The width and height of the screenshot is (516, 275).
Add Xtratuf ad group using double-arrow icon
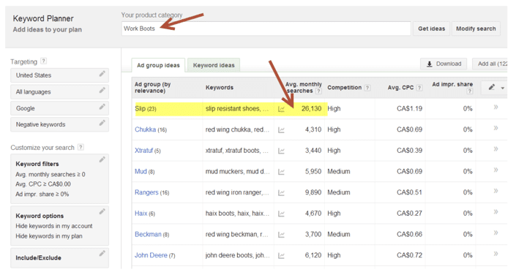[496, 149]
